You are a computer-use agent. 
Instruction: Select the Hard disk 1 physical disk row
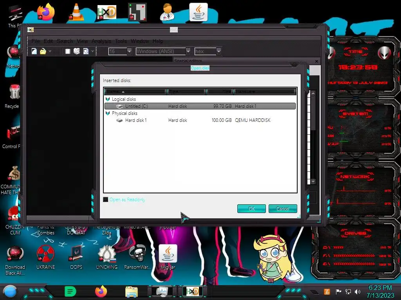coord(200,120)
